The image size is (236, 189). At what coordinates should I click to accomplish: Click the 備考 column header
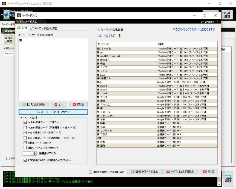pyautogui.click(x=187, y=44)
